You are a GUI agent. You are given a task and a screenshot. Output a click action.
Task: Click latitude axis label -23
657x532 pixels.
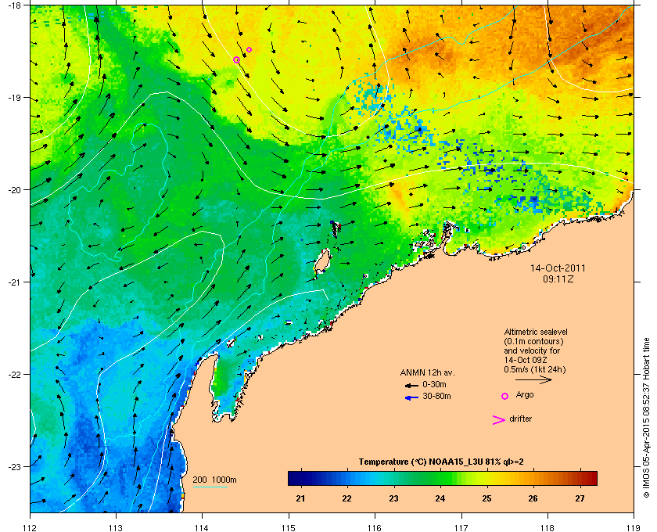pyautogui.click(x=15, y=466)
